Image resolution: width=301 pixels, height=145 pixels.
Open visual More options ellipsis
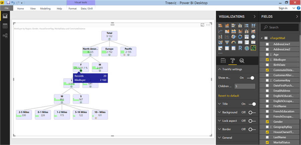(208, 25)
